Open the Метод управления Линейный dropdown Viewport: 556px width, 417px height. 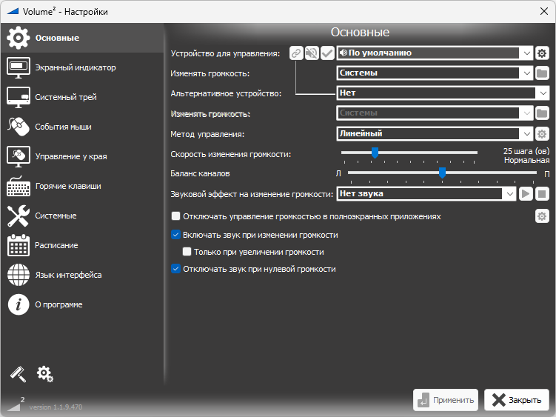coord(526,134)
